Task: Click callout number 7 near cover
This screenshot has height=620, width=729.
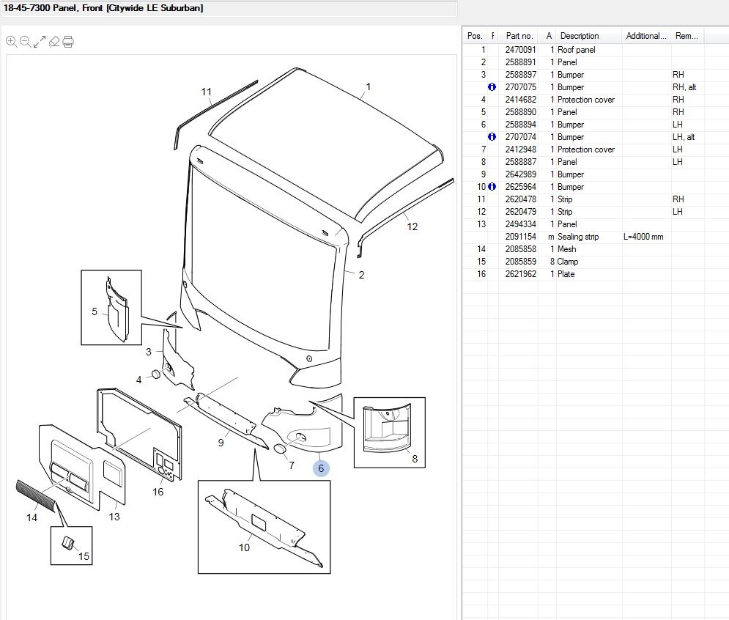Action: click(292, 465)
